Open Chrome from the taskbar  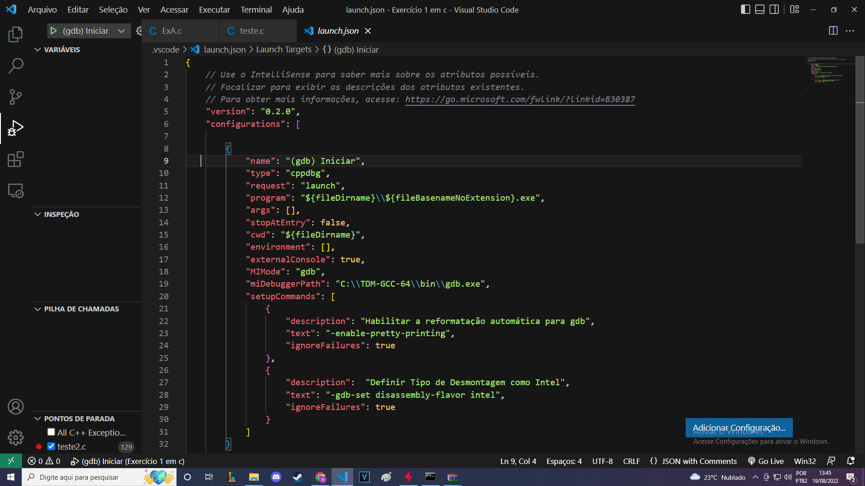(x=320, y=477)
